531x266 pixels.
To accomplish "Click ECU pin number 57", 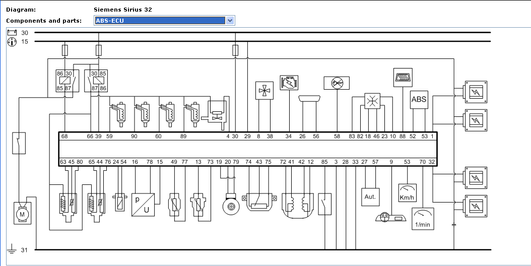I will pos(375,162).
